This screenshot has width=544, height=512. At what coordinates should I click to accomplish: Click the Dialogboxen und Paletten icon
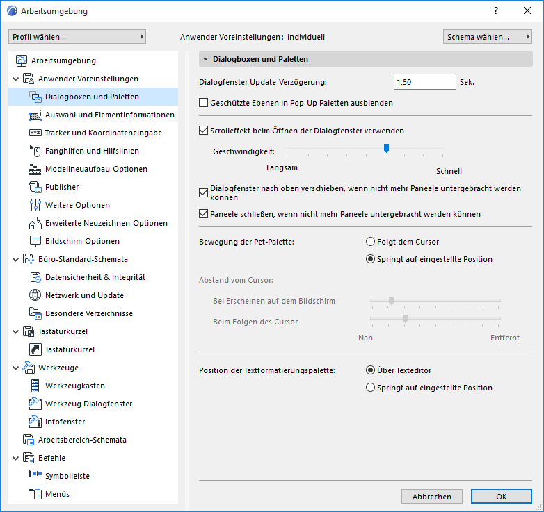pyautogui.click(x=35, y=97)
